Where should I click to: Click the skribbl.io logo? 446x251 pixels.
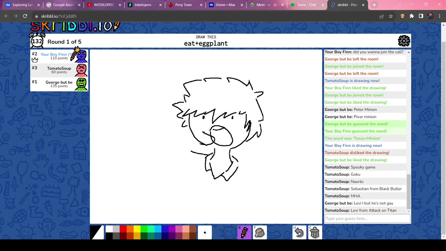(x=75, y=26)
